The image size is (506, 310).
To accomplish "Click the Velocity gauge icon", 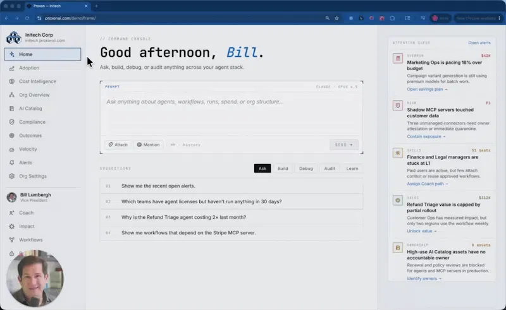I will (11, 149).
